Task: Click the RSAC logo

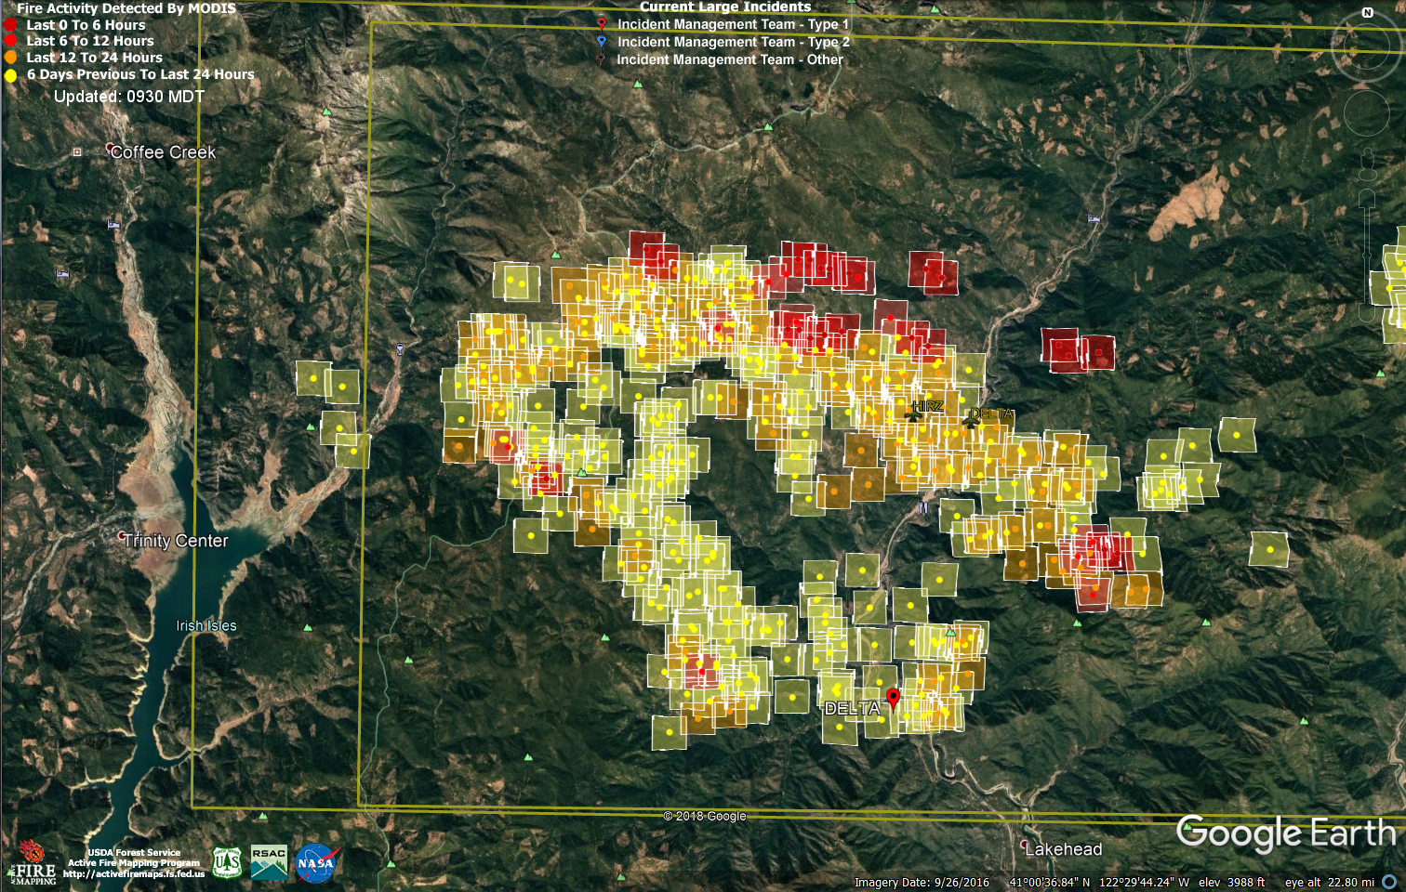Action: point(269,862)
